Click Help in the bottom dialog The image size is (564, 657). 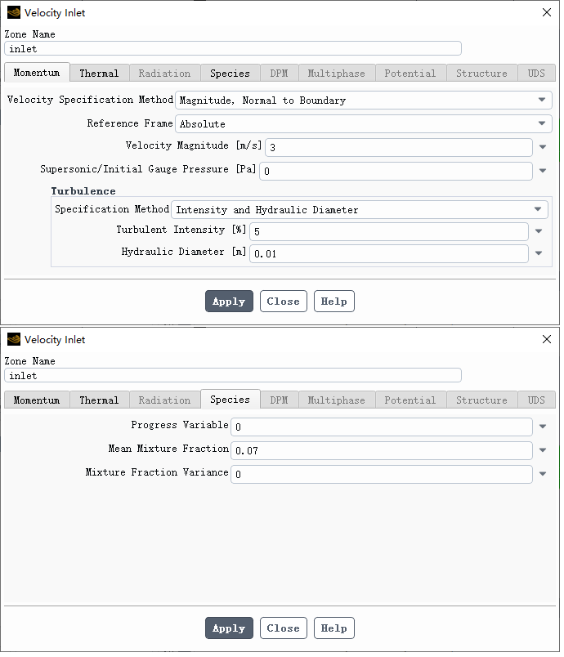tap(334, 628)
